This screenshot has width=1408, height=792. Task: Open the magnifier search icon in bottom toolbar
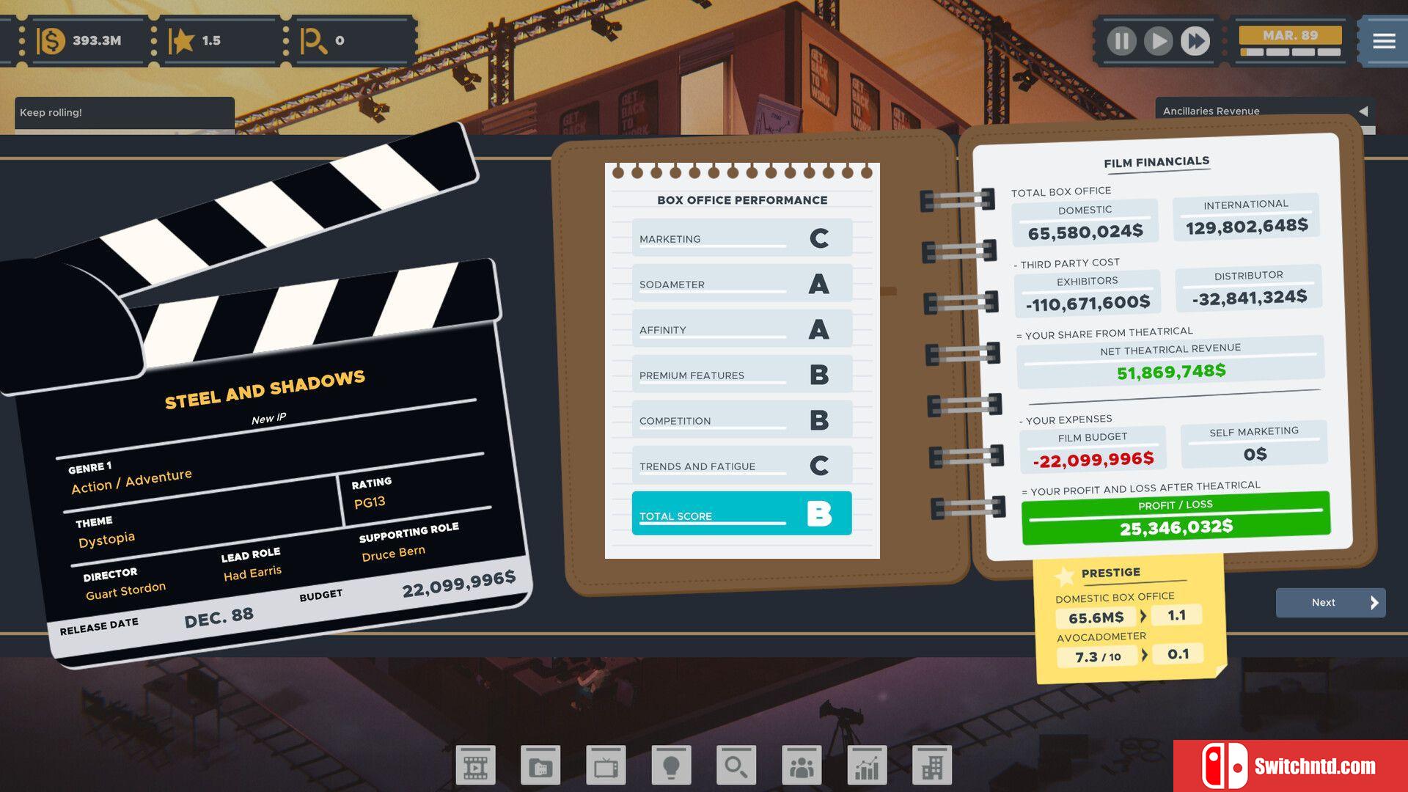736,766
